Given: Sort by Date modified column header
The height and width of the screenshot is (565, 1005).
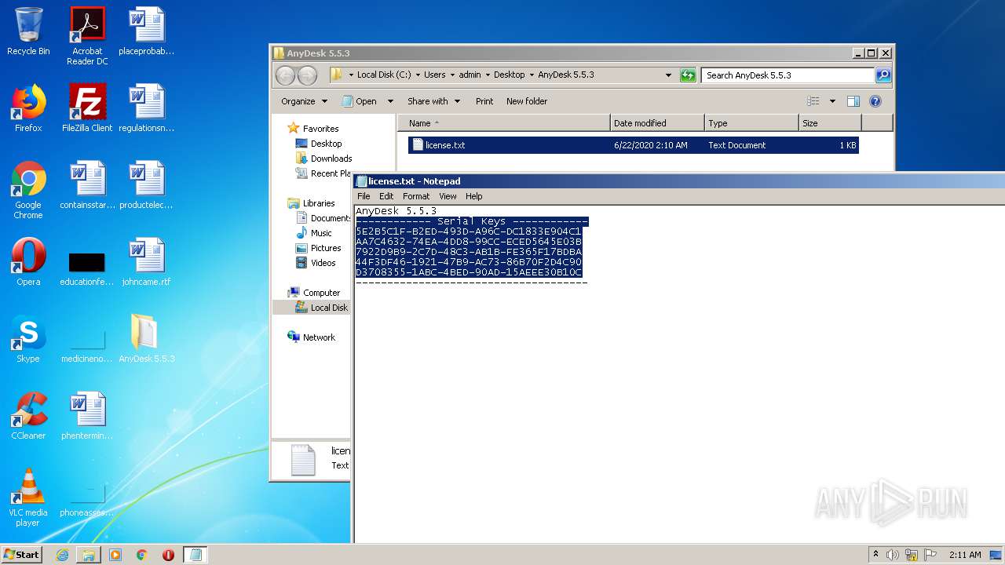Looking at the screenshot, I should coord(657,123).
